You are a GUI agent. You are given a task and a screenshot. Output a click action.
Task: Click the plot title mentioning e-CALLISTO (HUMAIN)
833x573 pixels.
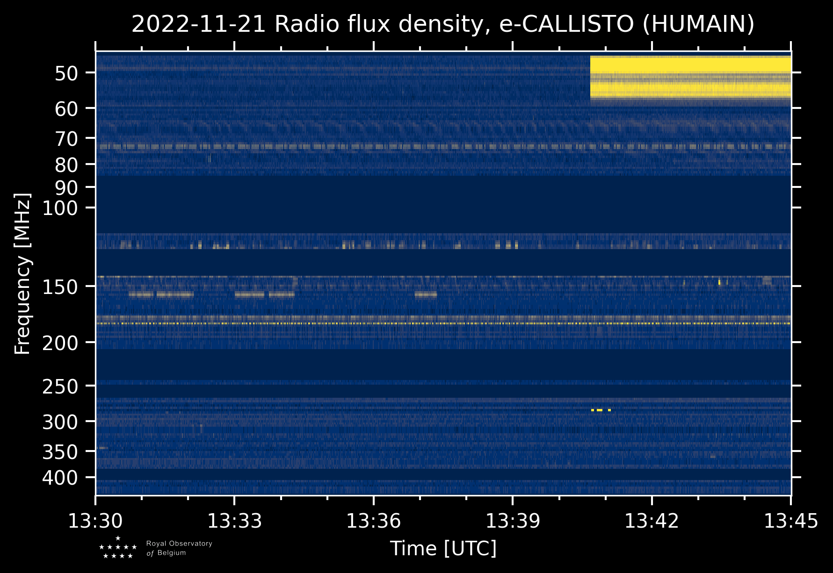point(442,24)
